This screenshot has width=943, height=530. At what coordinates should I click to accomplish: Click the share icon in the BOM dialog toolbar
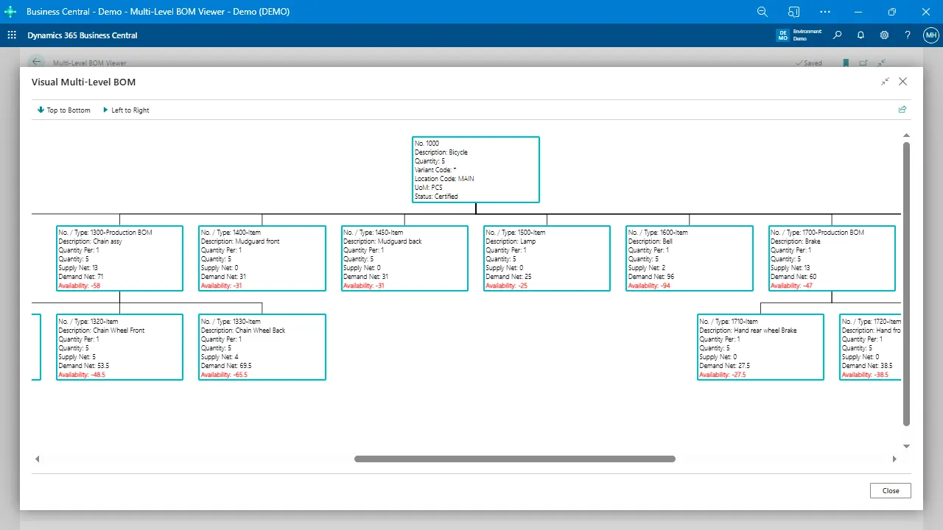click(902, 109)
